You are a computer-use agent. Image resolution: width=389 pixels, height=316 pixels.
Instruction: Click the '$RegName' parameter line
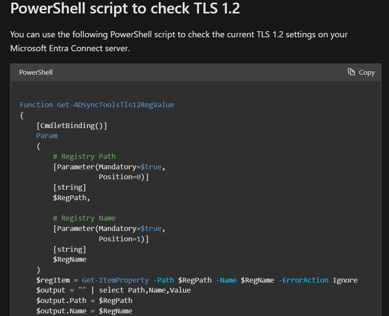(70, 260)
